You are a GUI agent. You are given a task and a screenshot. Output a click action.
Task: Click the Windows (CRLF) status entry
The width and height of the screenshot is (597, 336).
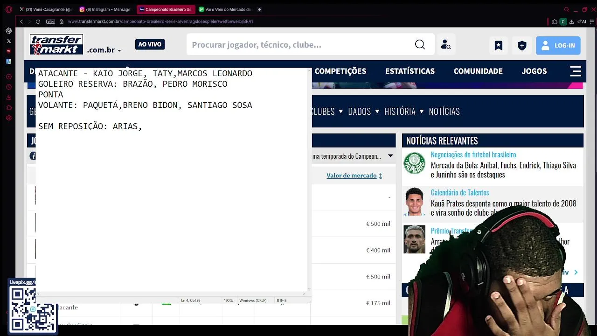(253, 301)
